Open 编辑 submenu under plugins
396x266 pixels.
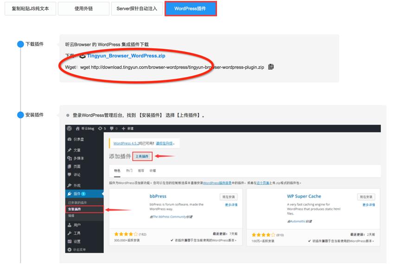[71, 216]
